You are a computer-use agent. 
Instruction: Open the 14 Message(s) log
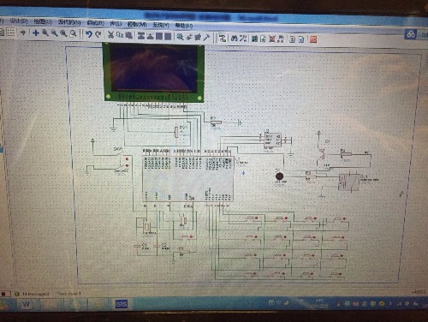35,294
